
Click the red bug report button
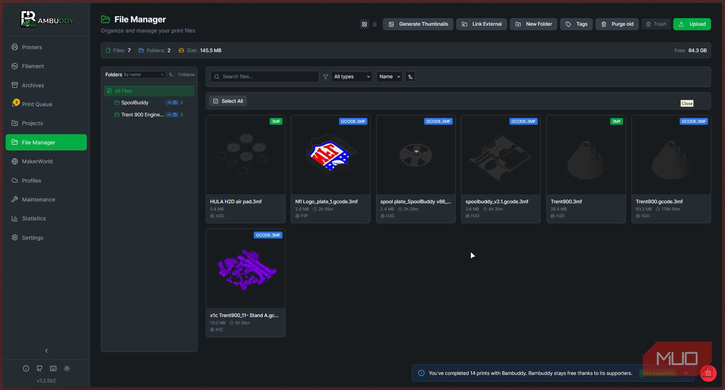(x=708, y=373)
